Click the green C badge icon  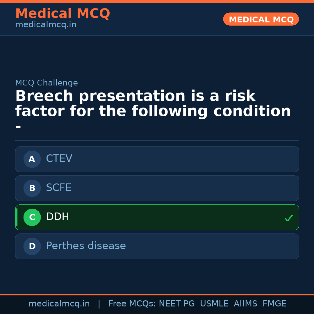point(32,217)
